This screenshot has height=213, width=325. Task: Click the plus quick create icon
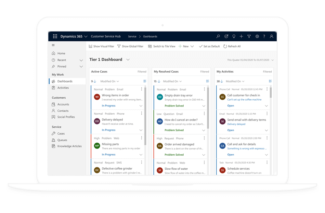click(241, 36)
